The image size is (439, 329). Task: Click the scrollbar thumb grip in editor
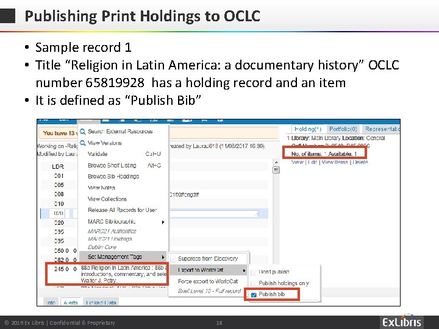(276, 170)
